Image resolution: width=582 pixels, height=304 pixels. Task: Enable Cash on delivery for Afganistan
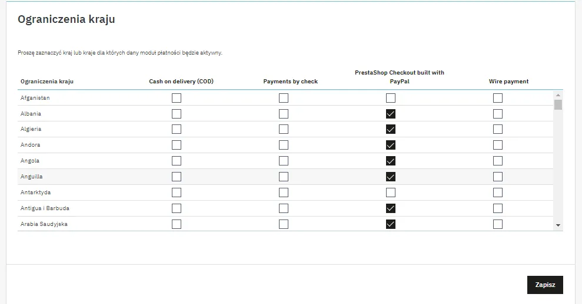(177, 98)
